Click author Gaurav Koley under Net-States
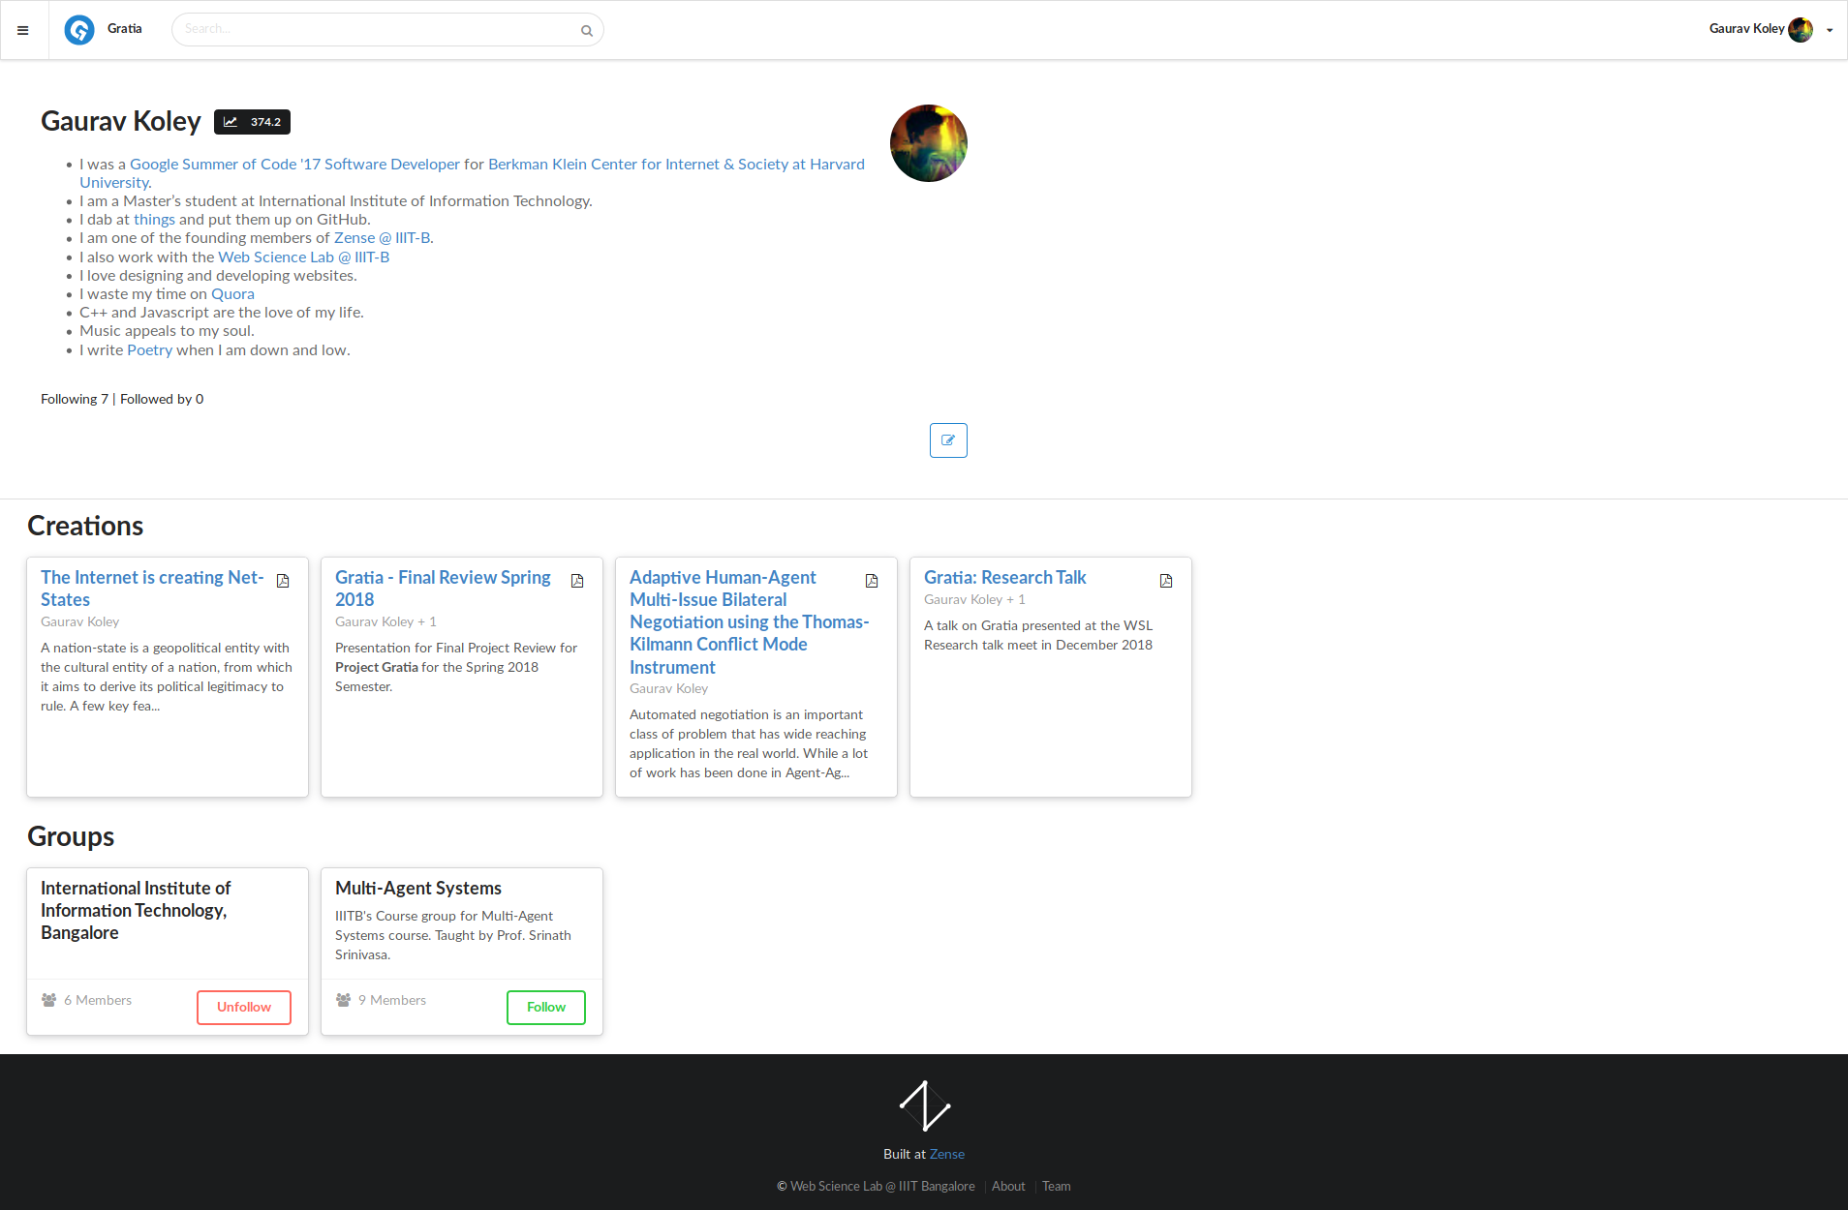 coord(79,621)
